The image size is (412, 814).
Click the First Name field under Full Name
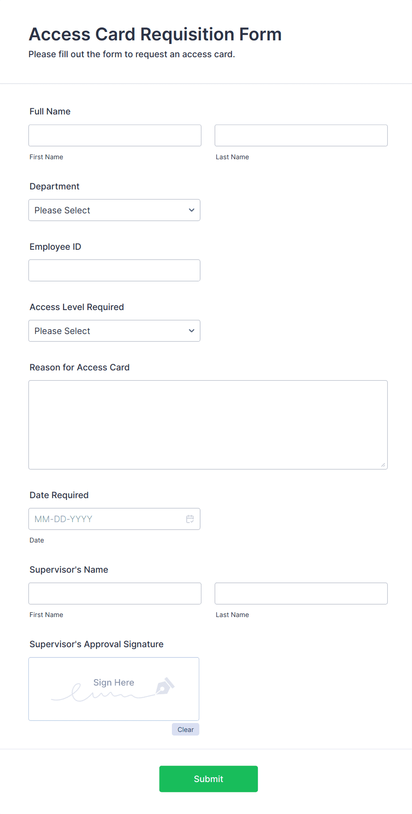tap(115, 135)
